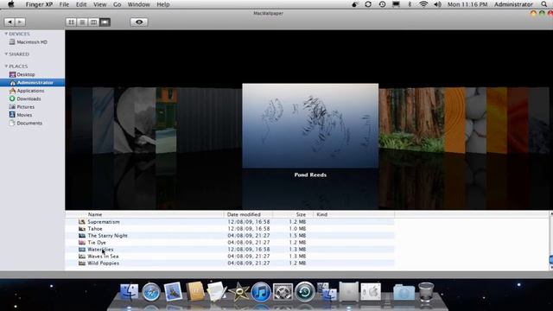553x311 pixels.
Task: Select the Suprematism file row
Action: pyautogui.click(x=230, y=222)
